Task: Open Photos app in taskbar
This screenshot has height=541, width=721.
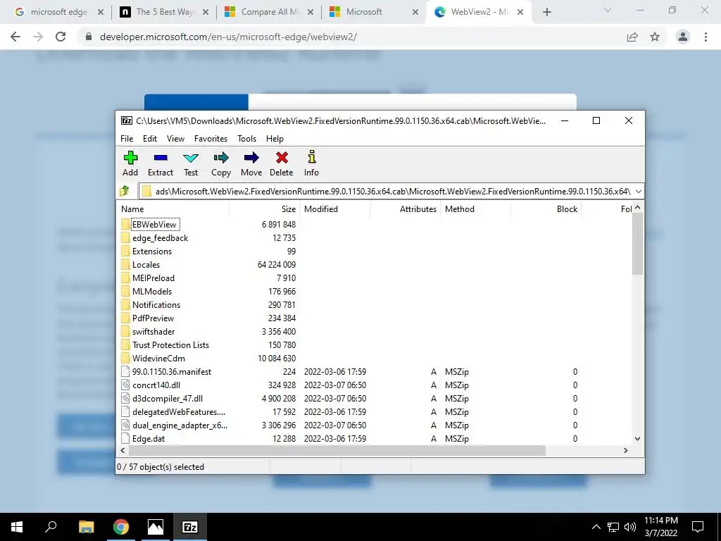Action: pos(156,527)
